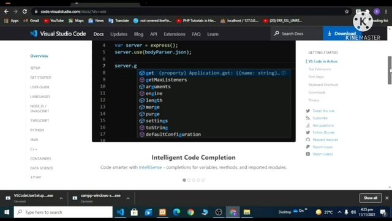This screenshot has width=392, height=221.
Task: Click the browser forward arrow
Action: tap(15, 12)
